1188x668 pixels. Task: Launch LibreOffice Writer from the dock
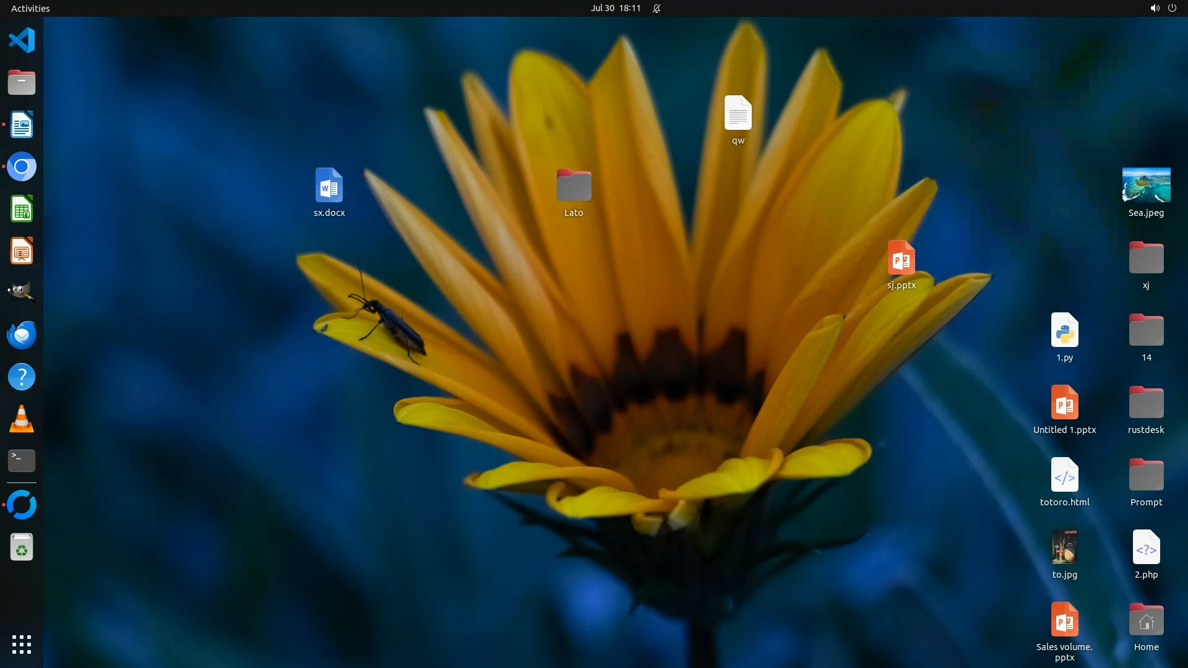pyautogui.click(x=22, y=125)
